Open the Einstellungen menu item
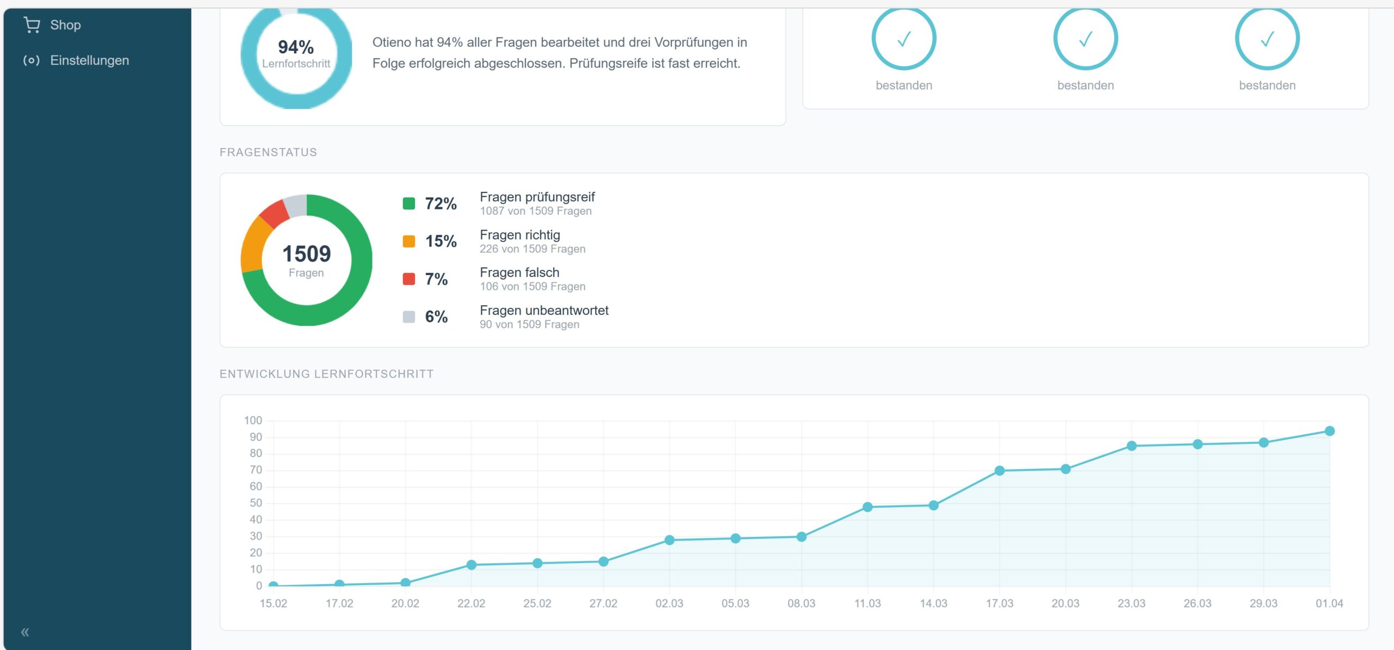This screenshot has width=1394, height=650. click(89, 60)
